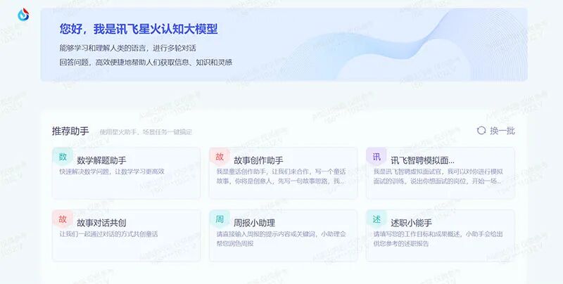Click the headline 您好，我是讯飞星火认知大模型
The width and height of the screenshot is (563, 284).
click(139, 29)
